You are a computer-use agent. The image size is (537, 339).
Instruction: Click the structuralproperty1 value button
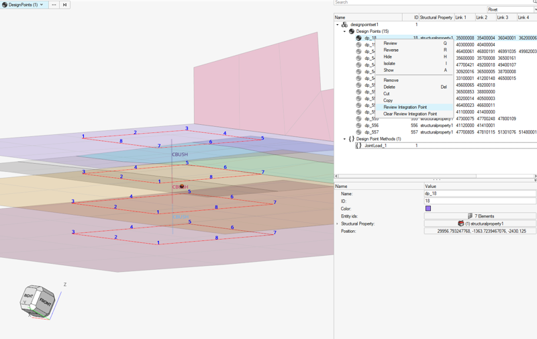point(480,224)
